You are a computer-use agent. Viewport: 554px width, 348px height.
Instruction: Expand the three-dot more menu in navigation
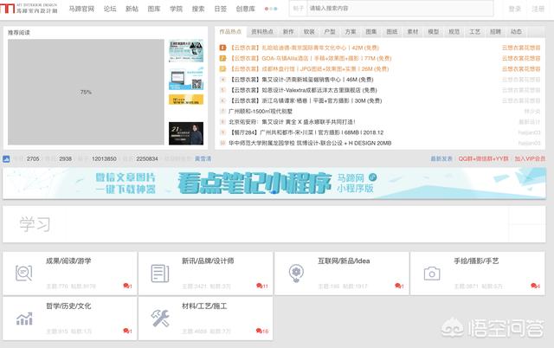(271, 9)
